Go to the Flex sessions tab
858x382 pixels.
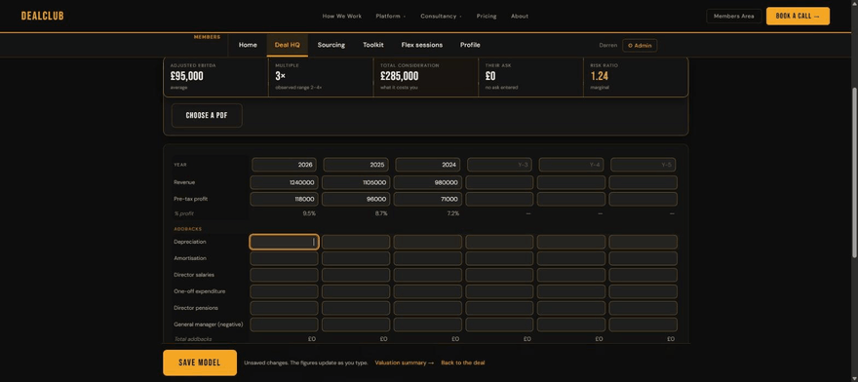[421, 45]
